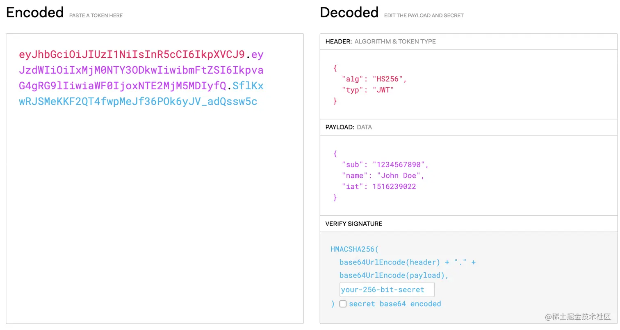The height and width of the screenshot is (330, 620).
Task: Select the PAYLOAD section label
Action: click(x=340, y=127)
